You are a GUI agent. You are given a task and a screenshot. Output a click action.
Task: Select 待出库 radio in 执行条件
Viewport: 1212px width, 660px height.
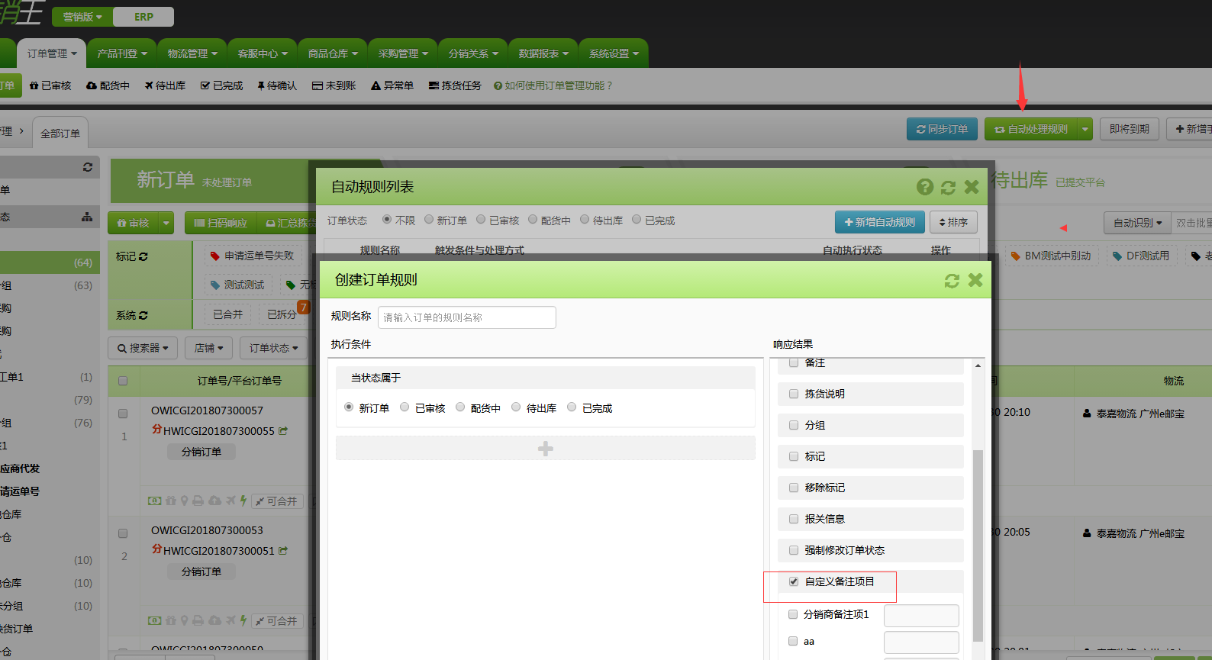click(x=516, y=407)
